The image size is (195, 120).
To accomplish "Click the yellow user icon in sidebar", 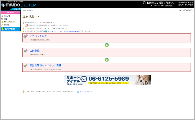I will tap(2, 22).
